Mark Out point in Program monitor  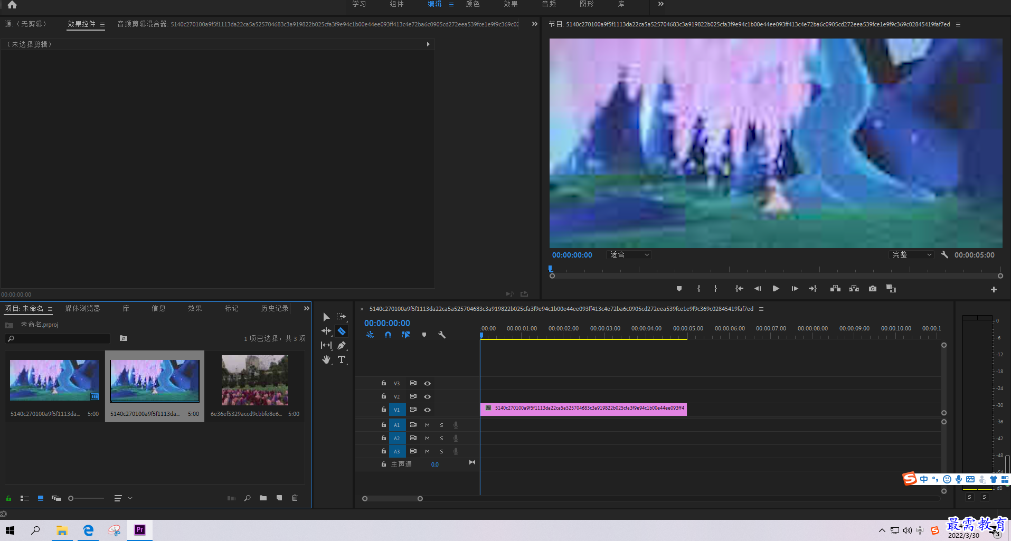715,289
